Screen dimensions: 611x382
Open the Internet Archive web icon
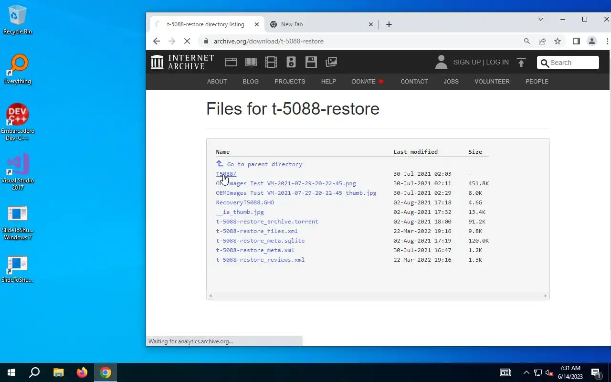pos(231,62)
